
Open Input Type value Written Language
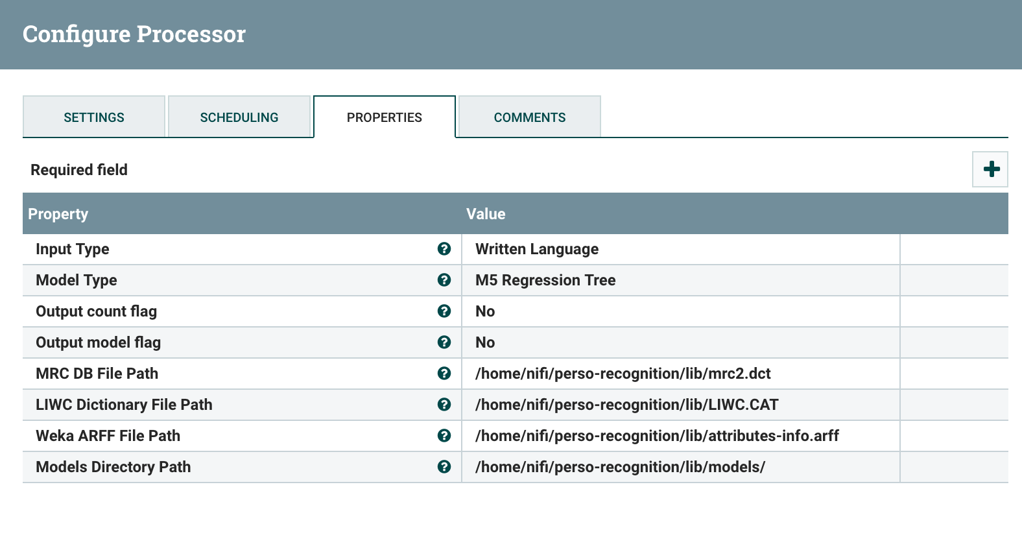(x=537, y=249)
